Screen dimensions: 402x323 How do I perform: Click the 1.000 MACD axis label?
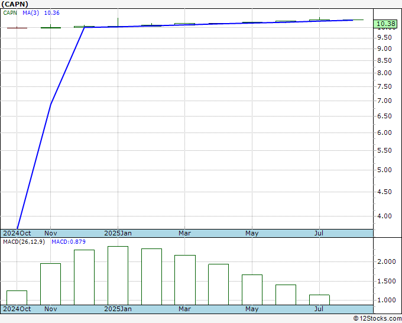tap(387, 300)
